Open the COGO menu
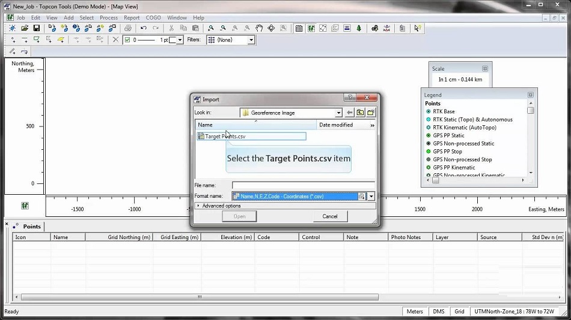 (153, 17)
